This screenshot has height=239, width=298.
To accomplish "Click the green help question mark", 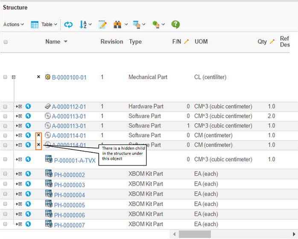I will [175, 24].
